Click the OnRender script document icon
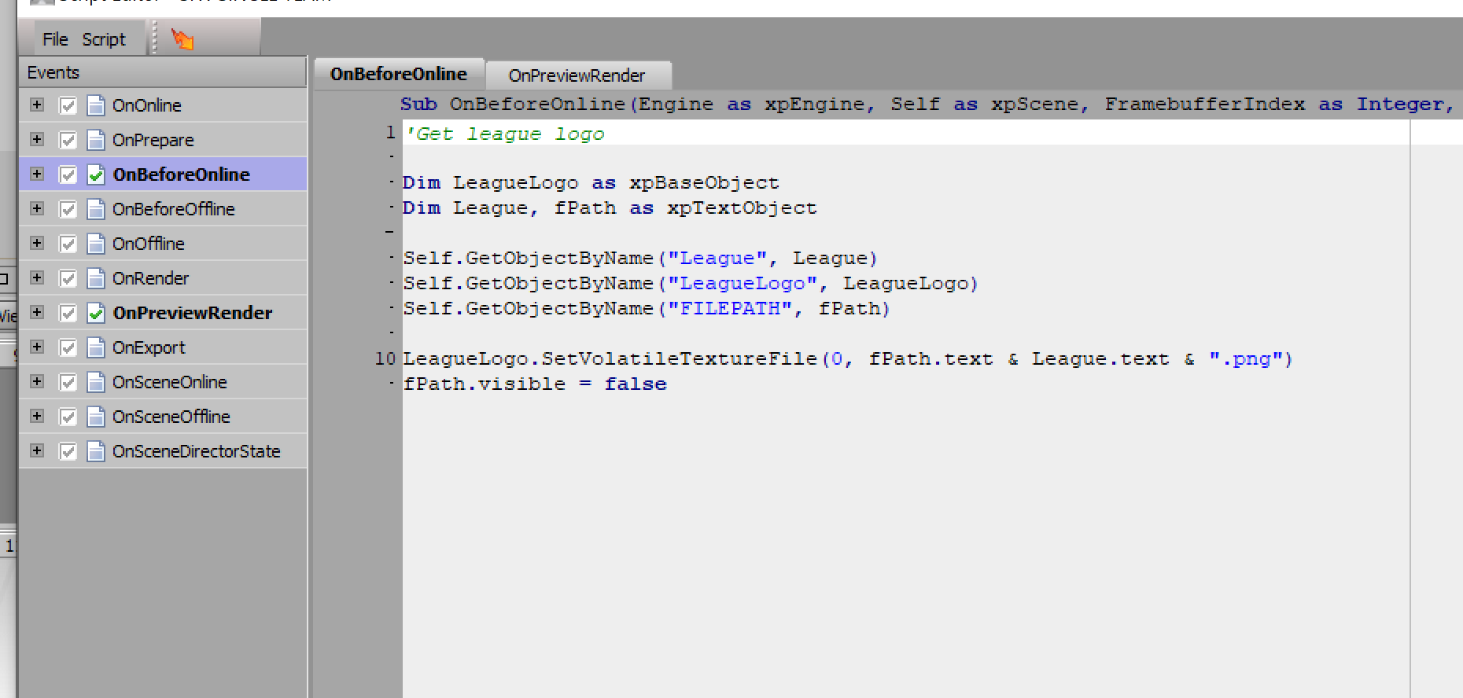This screenshot has width=1463, height=698. (x=96, y=278)
